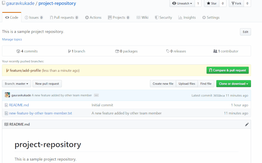Open new-feature-by-other-team-member.txt file
Image resolution: width=262 pixels, height=163 pixels.
pos(41,113)
